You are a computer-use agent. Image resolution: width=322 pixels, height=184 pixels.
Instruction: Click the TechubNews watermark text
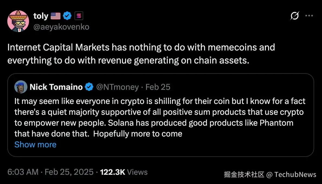tap(295, 175)
